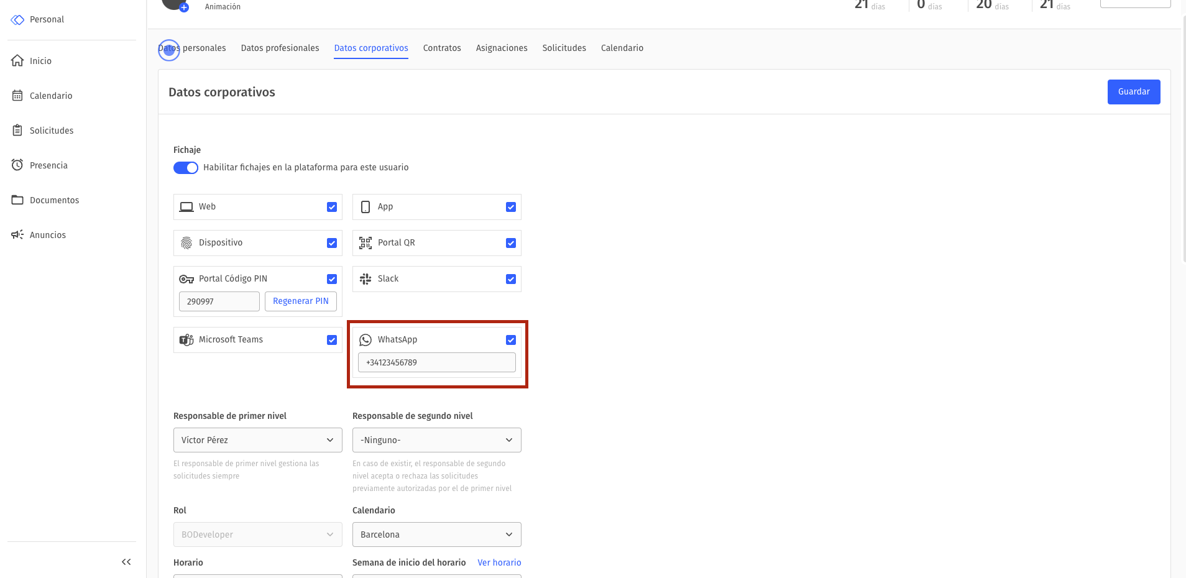Open the Calendario sidebar calendar icon
1186x578 pixels.
pyautogui.click(x=17, y=96)
